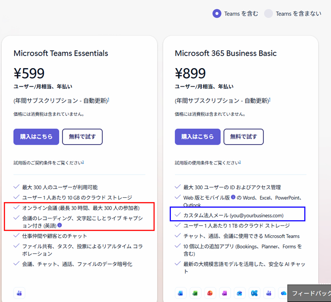Click 価格には消費税は含まれていません in Business Basic

(x=210, y=114)
